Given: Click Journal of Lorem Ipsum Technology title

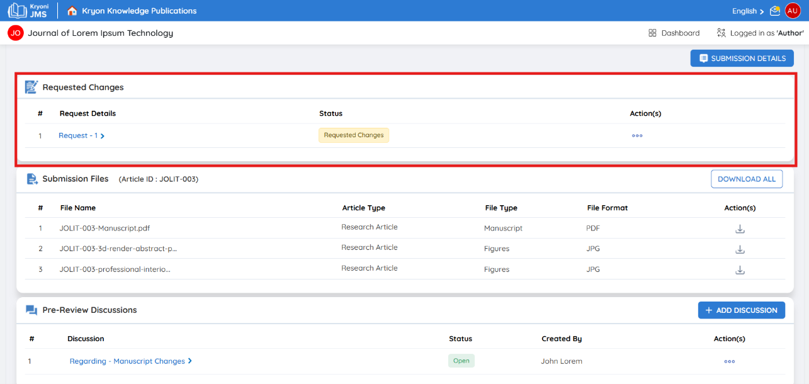Looking at the screenshot, I should pyautogui.click(x=100, y=33).
